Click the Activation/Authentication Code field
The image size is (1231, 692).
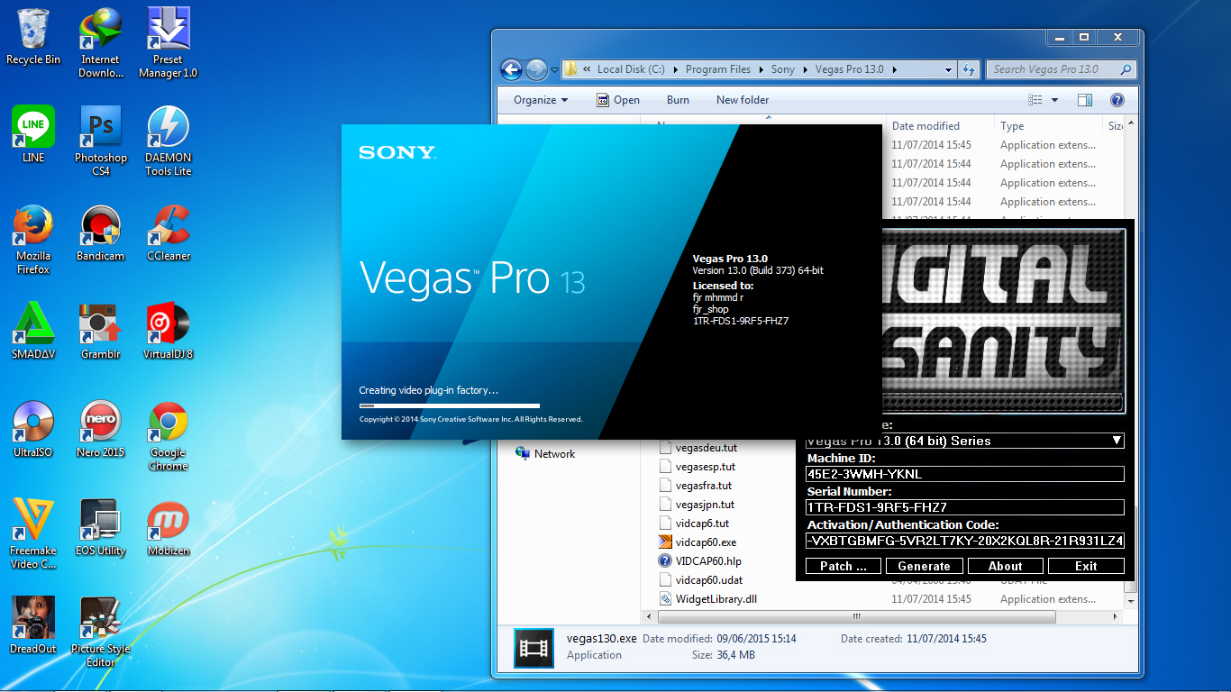click(965, 541)
